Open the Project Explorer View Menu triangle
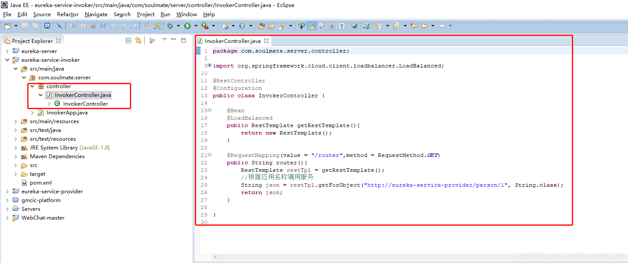Viewport: 628px width, 263px height. 165,39
